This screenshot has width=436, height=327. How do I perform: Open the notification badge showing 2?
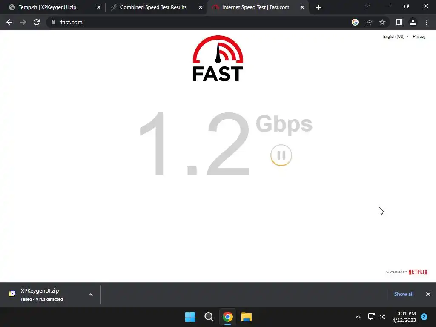[424, 317]
